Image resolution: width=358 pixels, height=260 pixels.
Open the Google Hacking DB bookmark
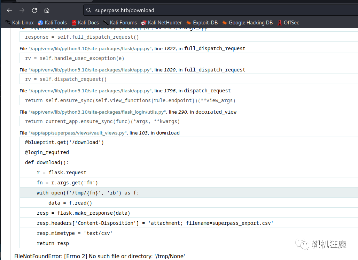pyautogui.click(x=247, y=23)
